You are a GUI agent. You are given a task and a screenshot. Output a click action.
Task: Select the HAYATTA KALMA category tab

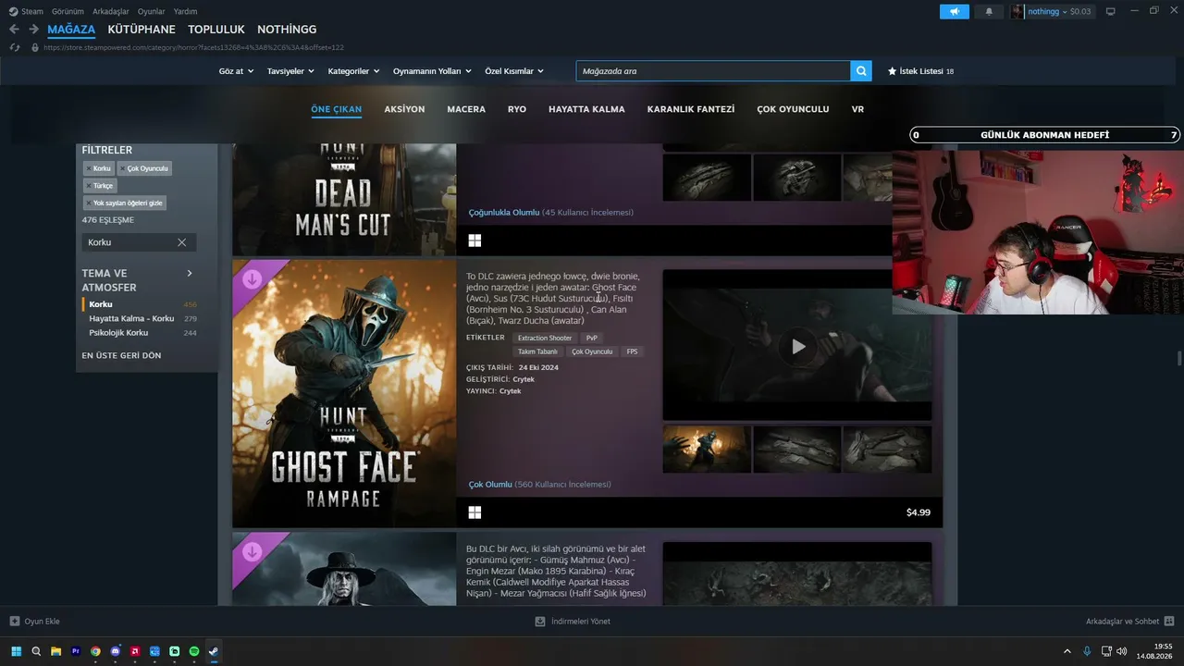pos(586,109)
